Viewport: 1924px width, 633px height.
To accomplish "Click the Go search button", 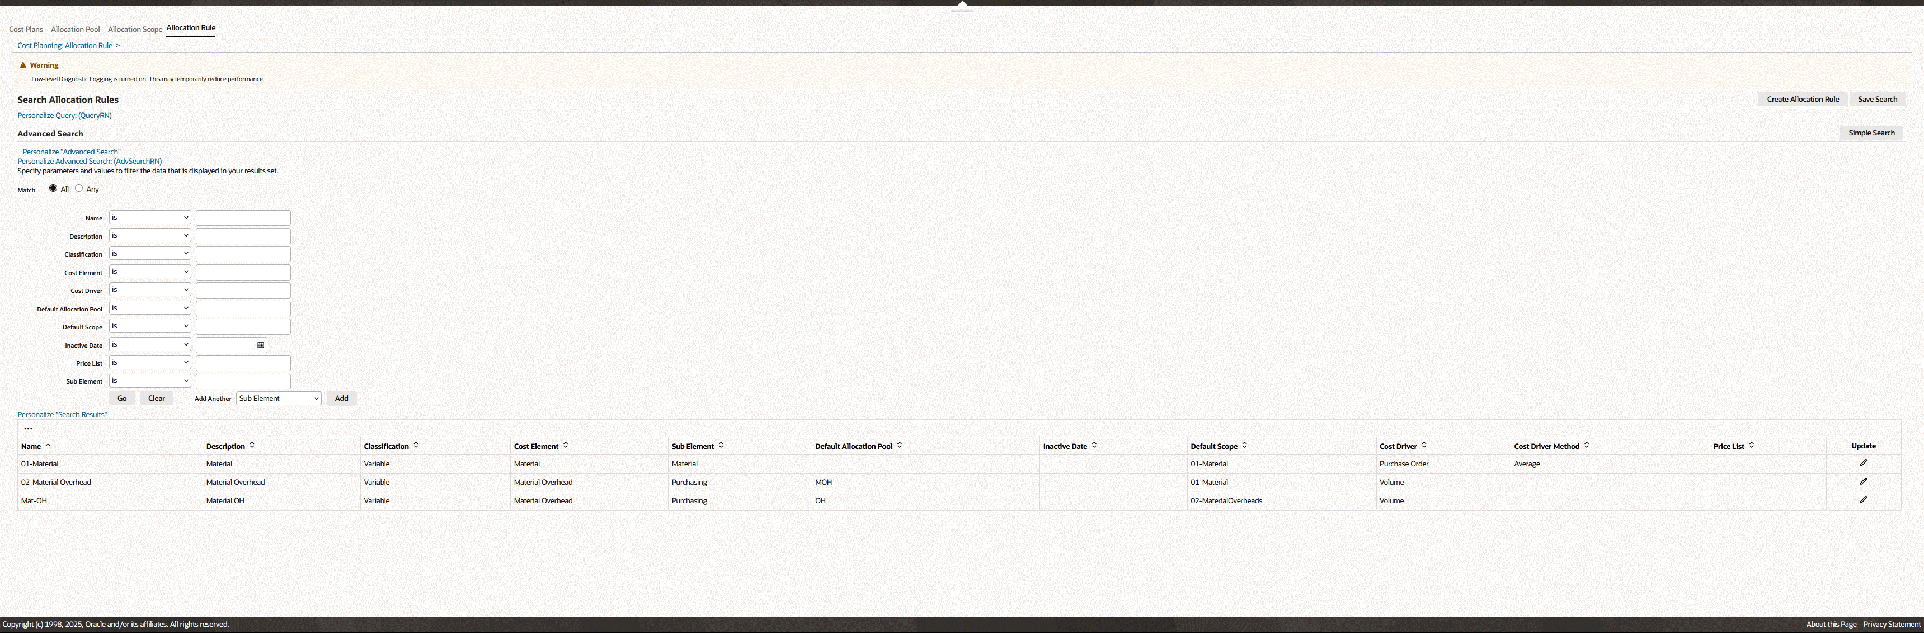I will click(122, 399).
